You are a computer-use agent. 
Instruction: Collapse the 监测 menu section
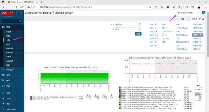coord(21,27)
